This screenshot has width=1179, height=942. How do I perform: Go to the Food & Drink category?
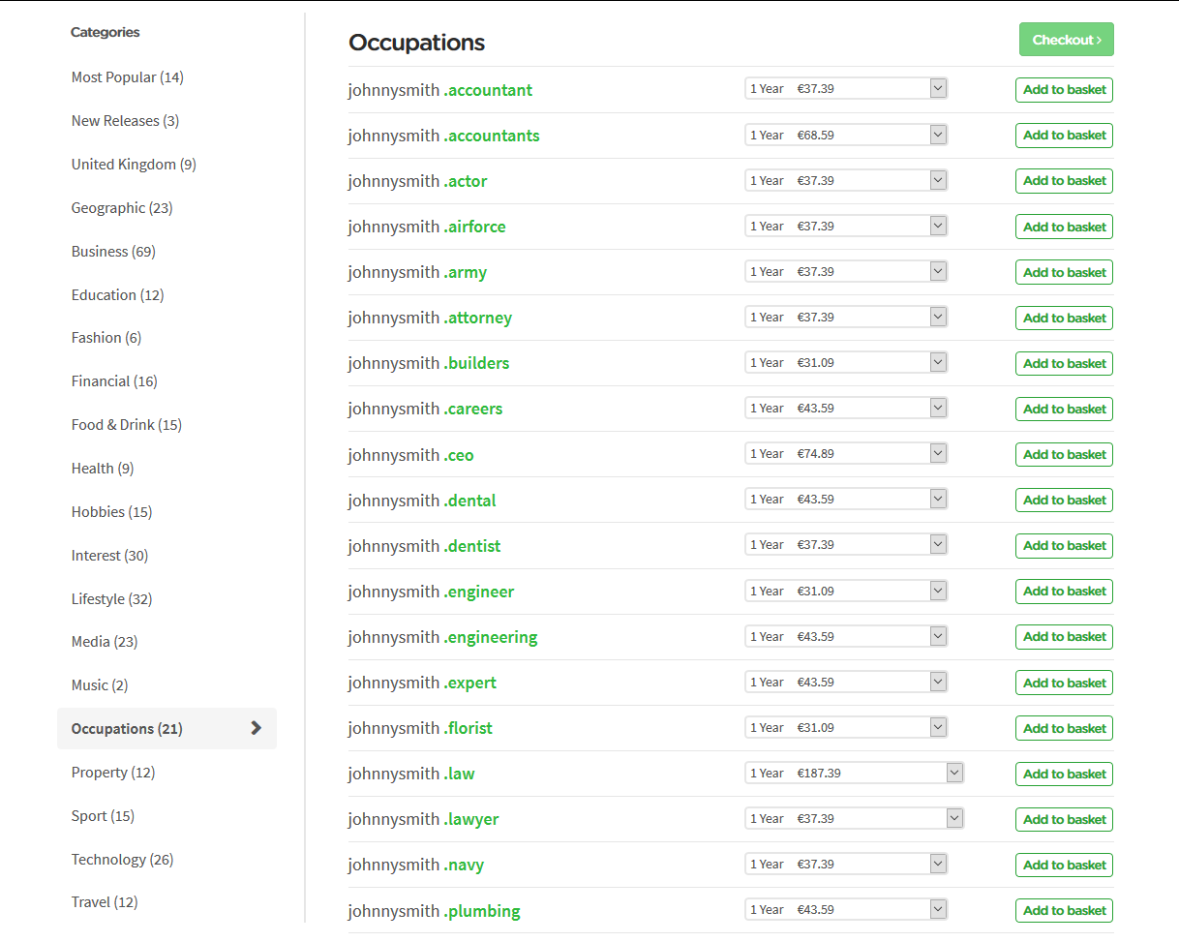pyautogui.click(x=126, y=425)
